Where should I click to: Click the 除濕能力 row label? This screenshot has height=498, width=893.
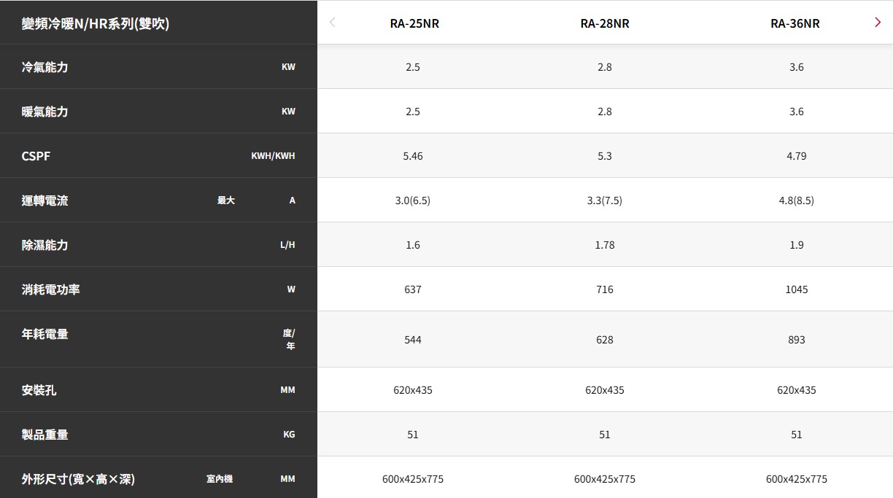(45, 245)
